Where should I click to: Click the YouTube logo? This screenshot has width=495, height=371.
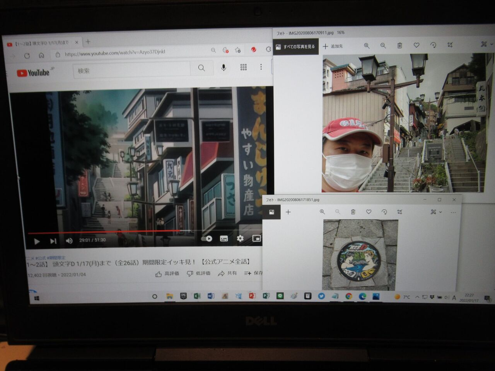pos(33,73)
